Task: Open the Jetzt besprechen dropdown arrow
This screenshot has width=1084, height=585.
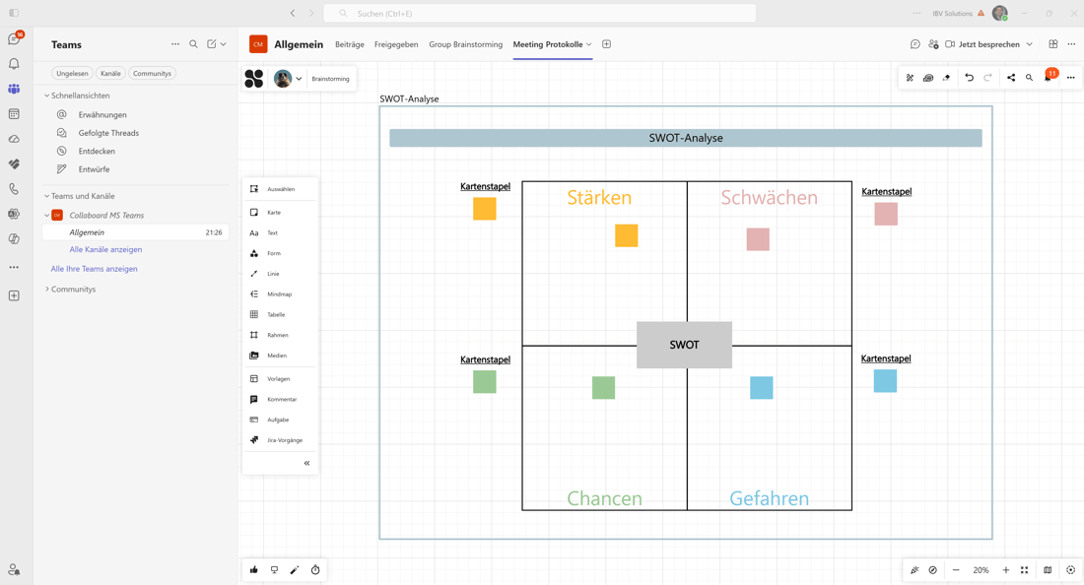Action: (1029, 44)
